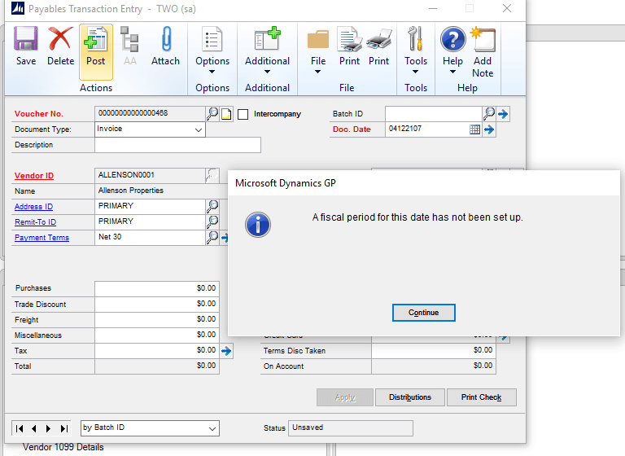The height and width of the screenshot is (456, 625).
Task: Open the by Batch ID sort dropdown
Action: (212, 428)
